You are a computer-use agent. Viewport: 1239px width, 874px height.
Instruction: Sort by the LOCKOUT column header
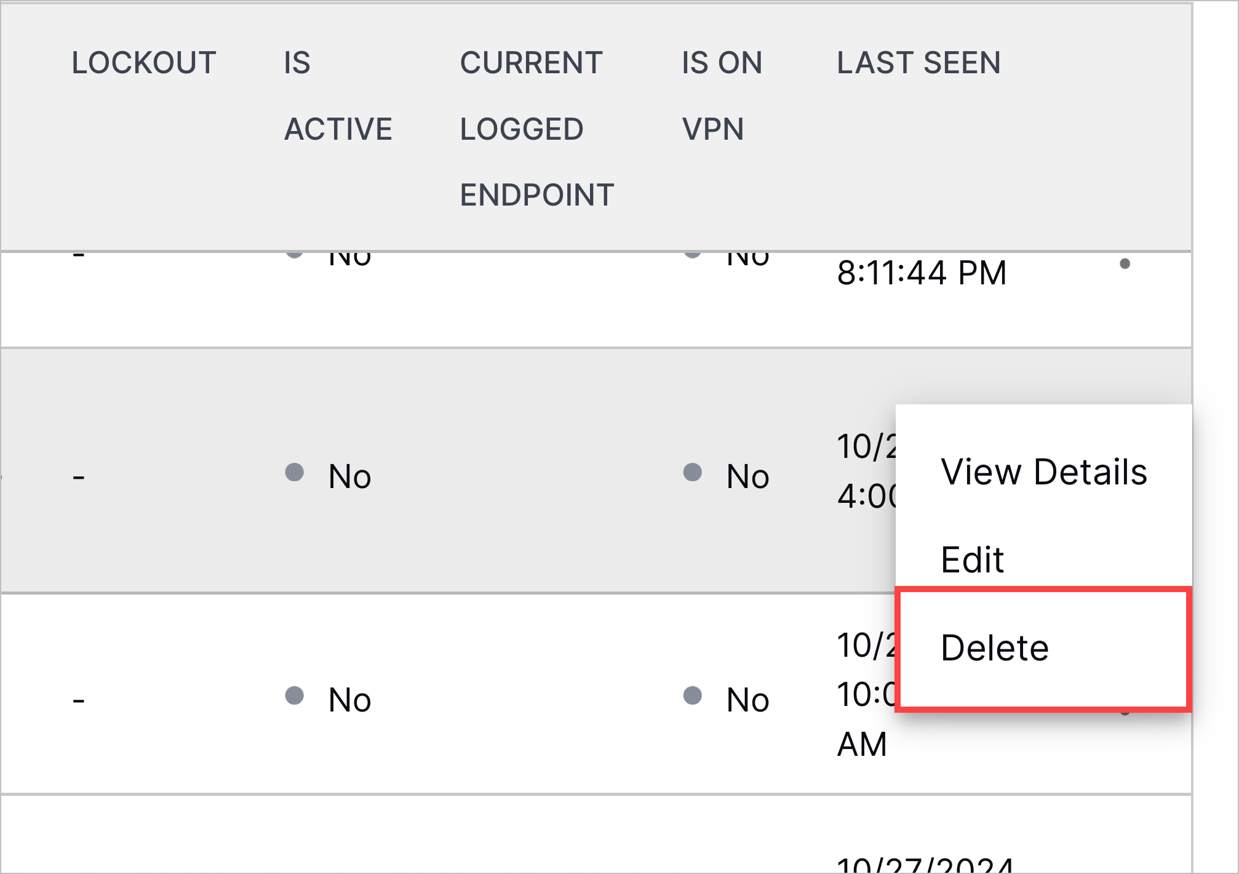(143, 63)
